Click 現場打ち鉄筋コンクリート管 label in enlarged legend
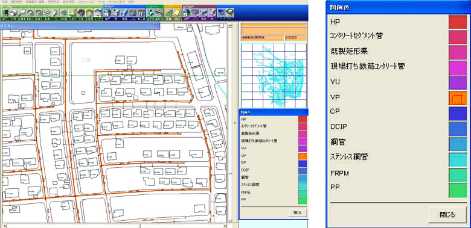Screen dimensions: 471x228 (367, 66)
